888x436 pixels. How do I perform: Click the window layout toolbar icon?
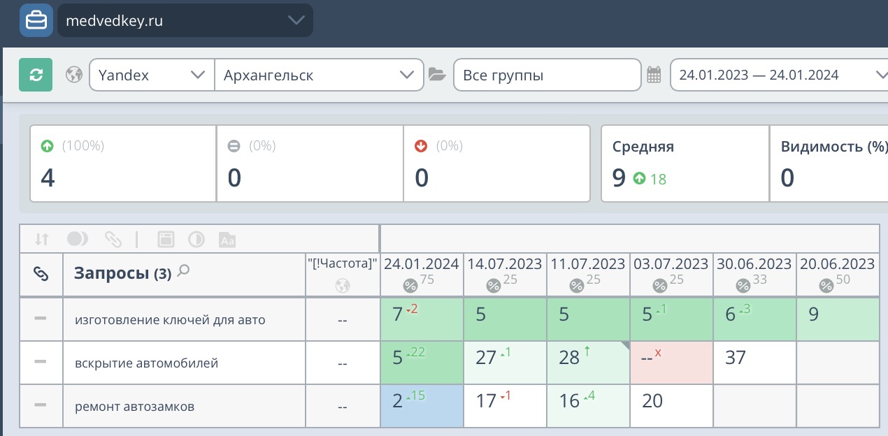click(166, 239)
